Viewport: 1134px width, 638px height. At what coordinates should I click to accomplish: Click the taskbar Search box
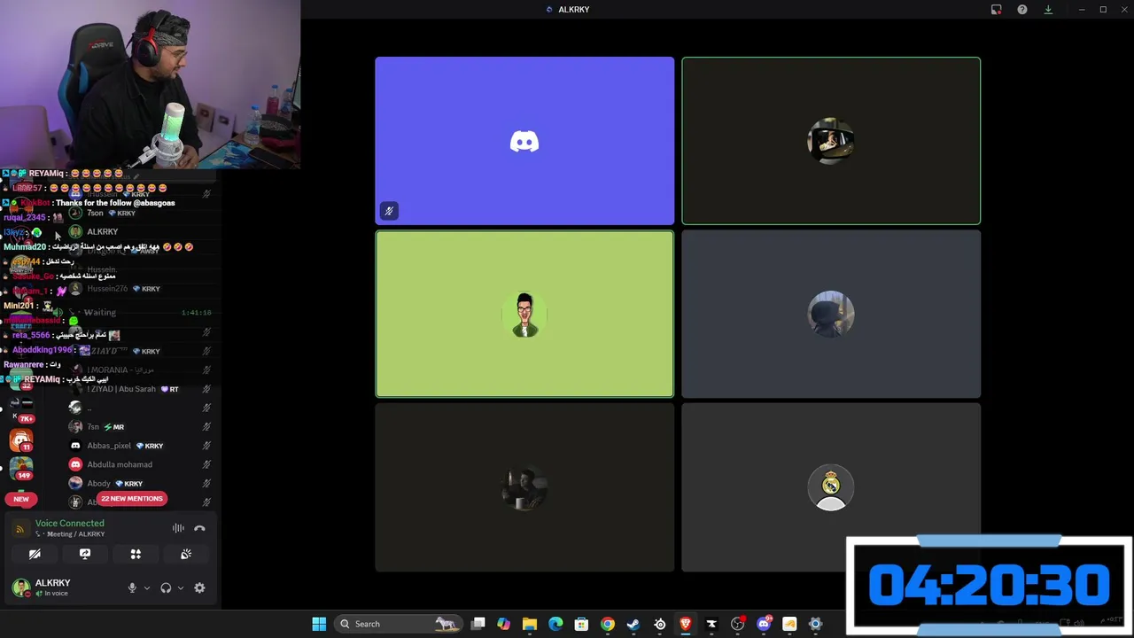(x=397, y=624)
